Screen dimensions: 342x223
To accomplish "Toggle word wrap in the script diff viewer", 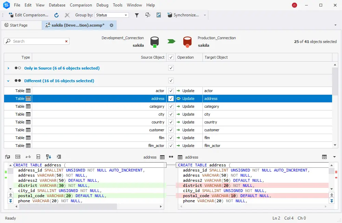I will [7, 157].
